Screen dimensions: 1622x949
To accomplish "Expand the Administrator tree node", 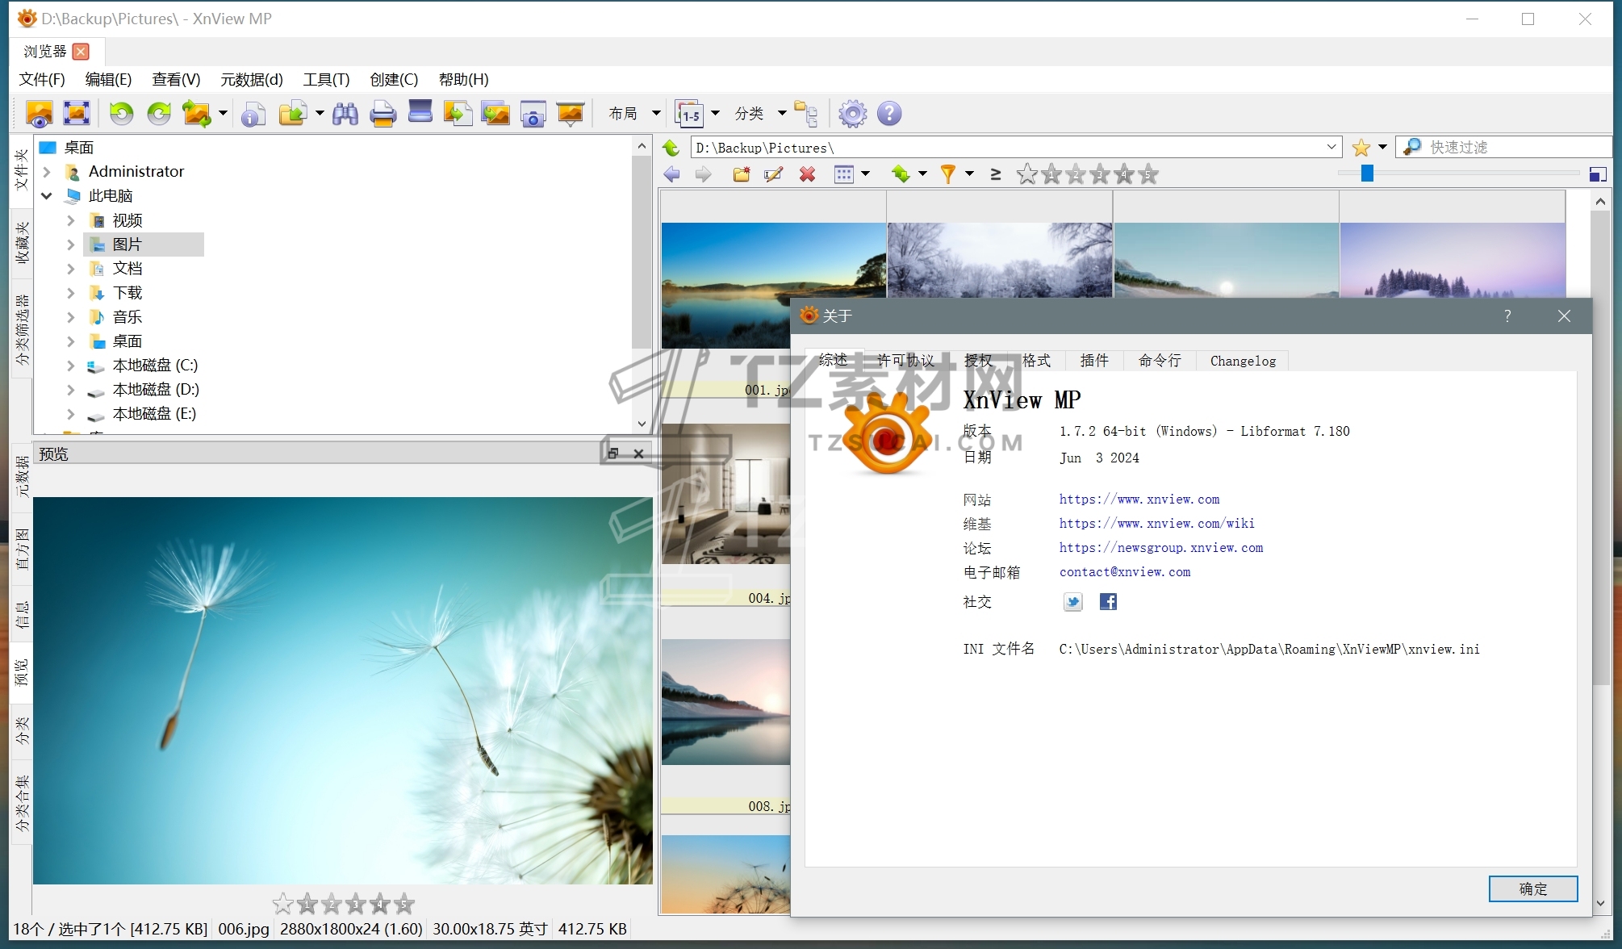I will [x=47, y=172].
